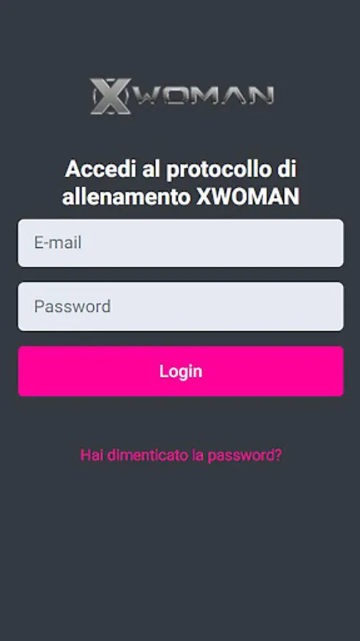Click the 'E-mail' placeholder text
Image resolution: width=360 pixels, height=641 pixels.
[58, 243]
